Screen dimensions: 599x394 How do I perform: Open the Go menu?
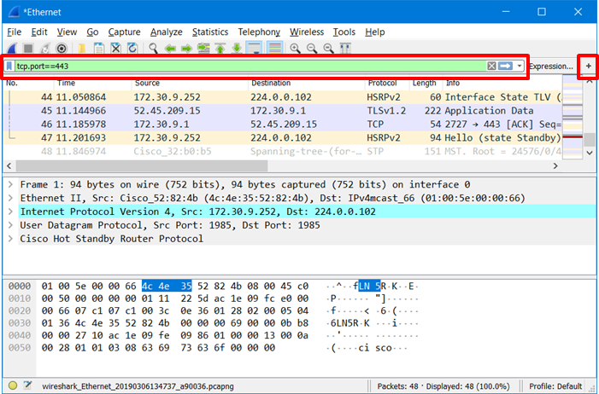click(92, 32)
